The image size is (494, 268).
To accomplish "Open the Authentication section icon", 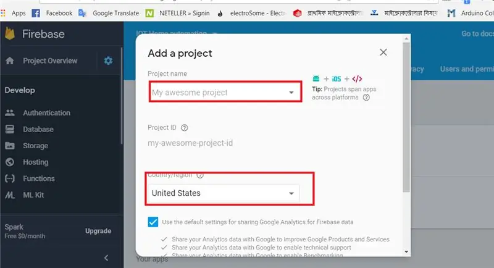I will [x=10, y=113].
